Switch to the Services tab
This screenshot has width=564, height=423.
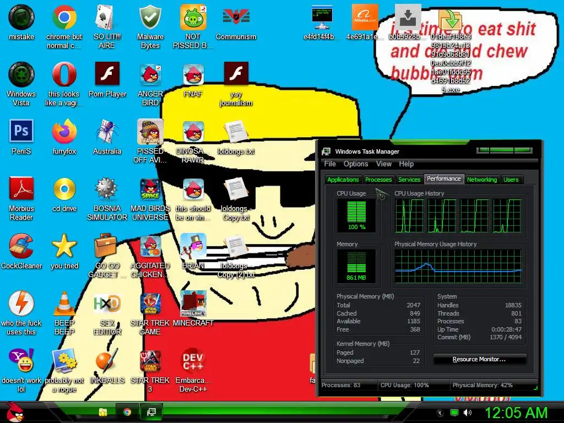pos(409,180)
